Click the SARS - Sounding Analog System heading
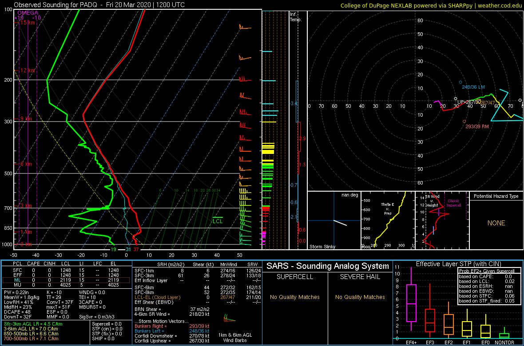Screen dimensions: 524x346 [328, 266]
